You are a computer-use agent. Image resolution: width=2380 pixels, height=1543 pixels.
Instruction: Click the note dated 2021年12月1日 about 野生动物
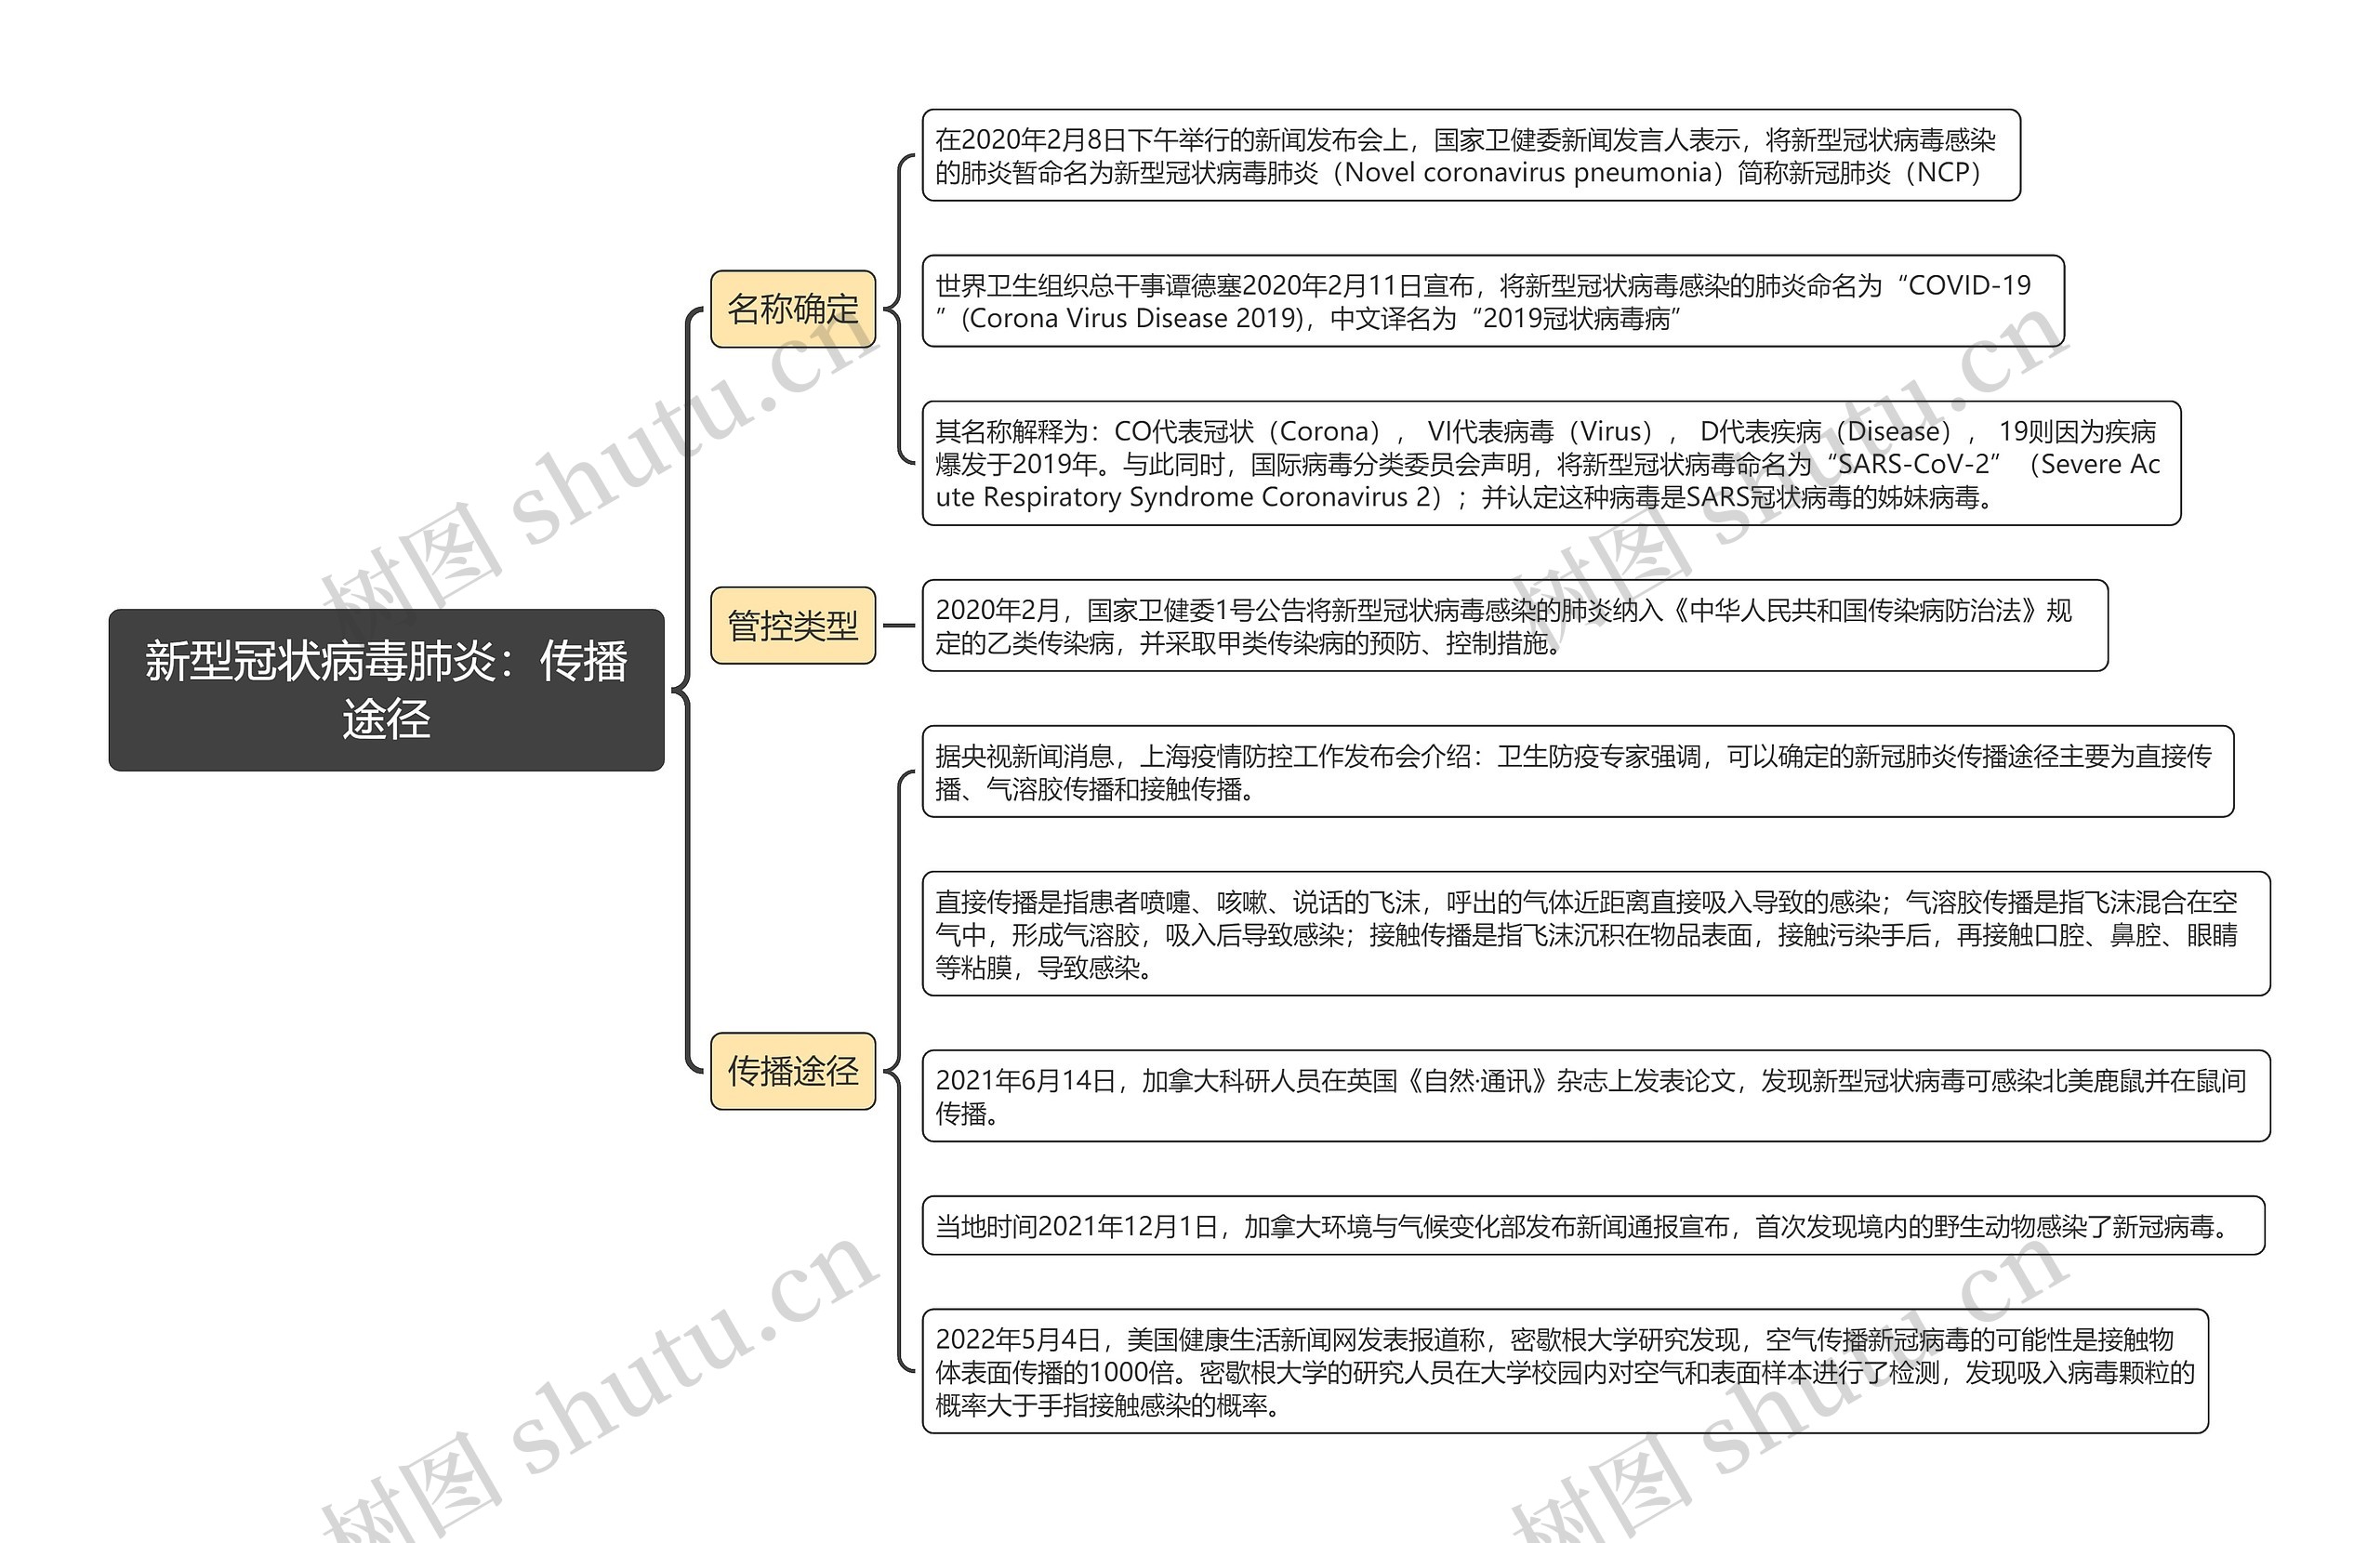tap(1593, 1226)
